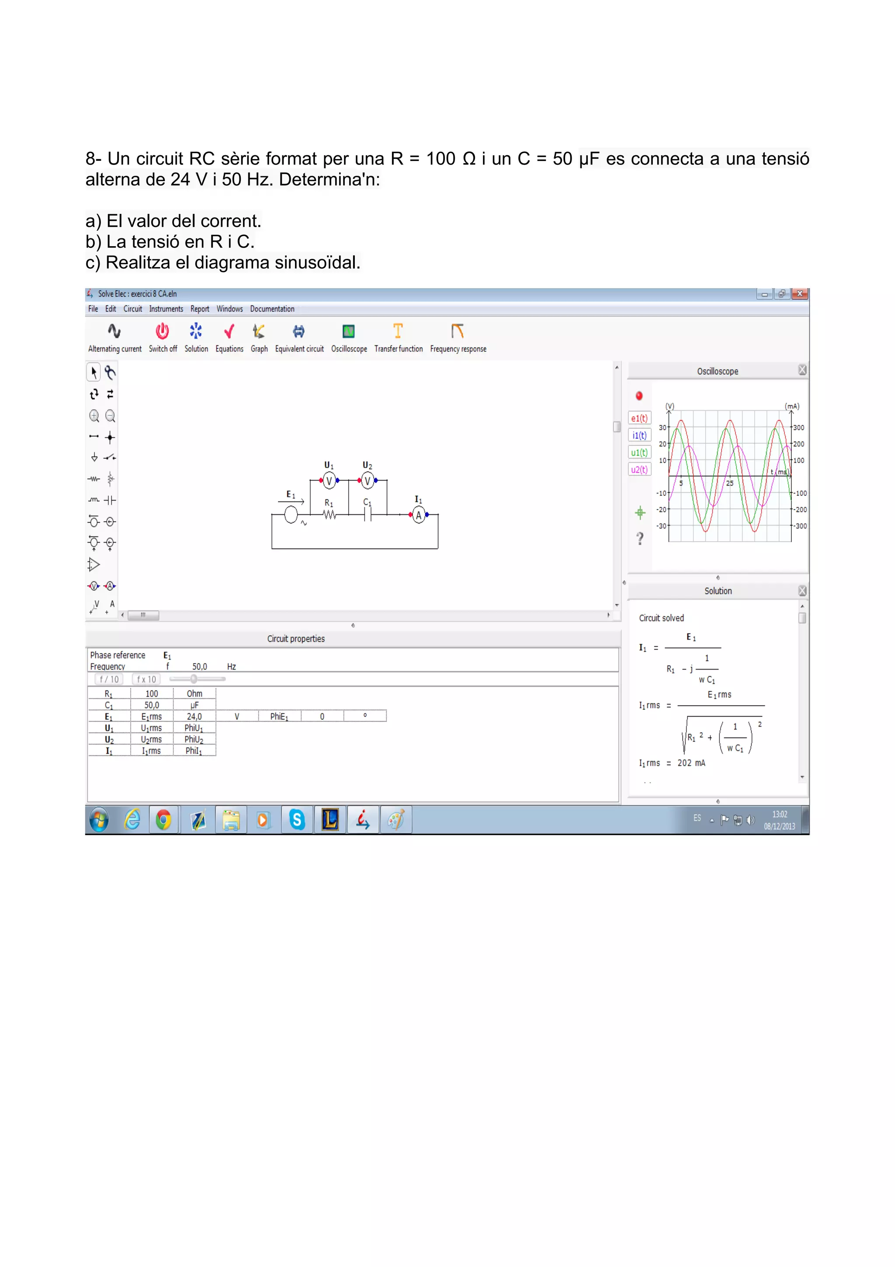Screen dimensions: 895x1267
Task: Click the R1 value cell 100
Action: tap(152, 694)
